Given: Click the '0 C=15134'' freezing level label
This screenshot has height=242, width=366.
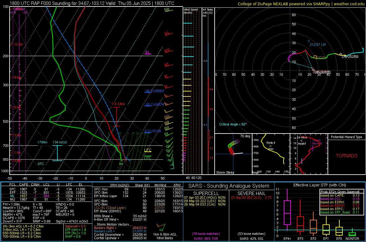Looking at the screenshot, I should pyautogui.click(x=153, y=131).
